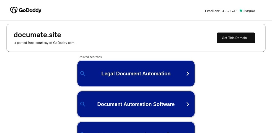Open the Document Automation Software search result

(x=136, y=104)
